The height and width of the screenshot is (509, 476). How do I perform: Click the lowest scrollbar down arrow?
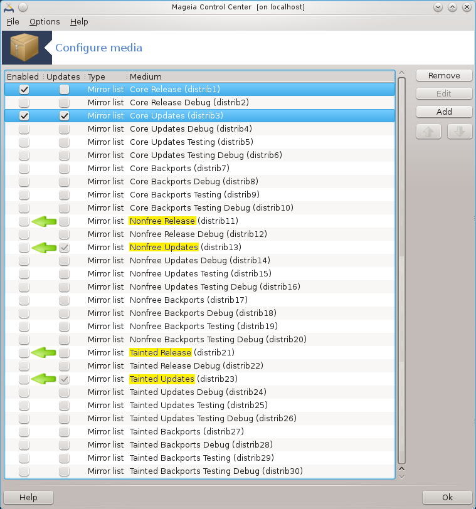point(401,476)
